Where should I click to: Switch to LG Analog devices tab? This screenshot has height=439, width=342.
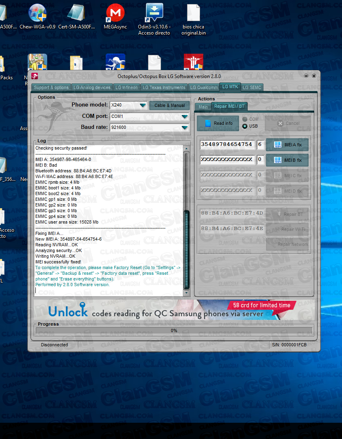pyautogui.click(x=92, y=87)
